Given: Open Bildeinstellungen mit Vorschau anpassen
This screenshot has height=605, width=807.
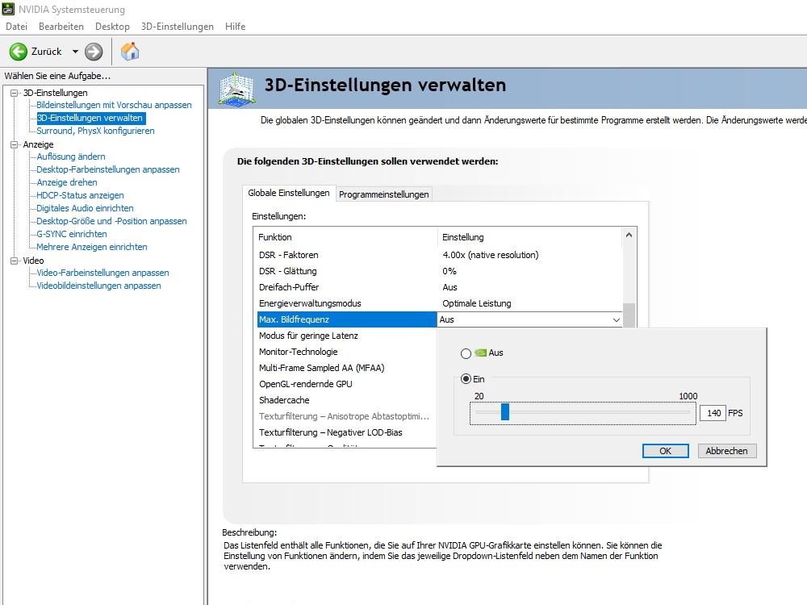Looking at the screenshot, I should (x=114, y=105).
